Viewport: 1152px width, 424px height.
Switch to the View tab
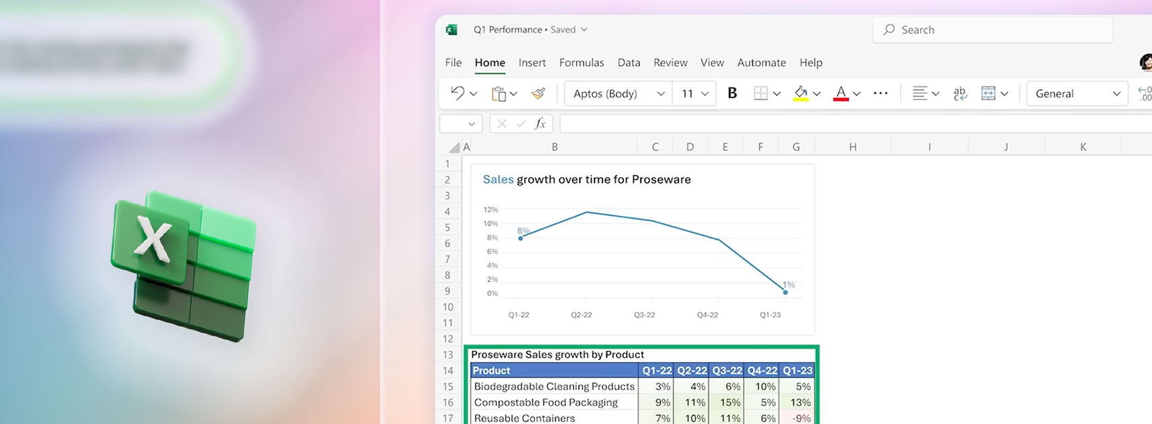point(712,63)
